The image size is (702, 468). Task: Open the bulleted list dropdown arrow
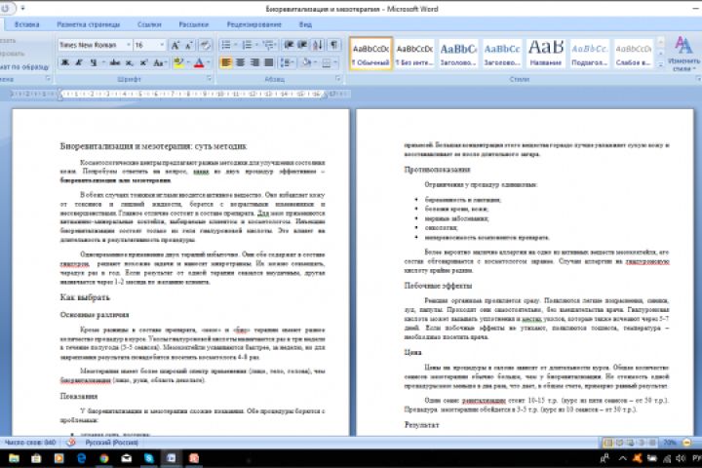[236, 45]
